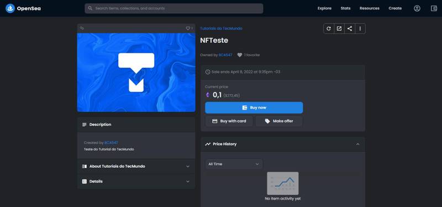Open the Stats menu
The width and height of the screenshot is (442, 207).
click(346, 8)
